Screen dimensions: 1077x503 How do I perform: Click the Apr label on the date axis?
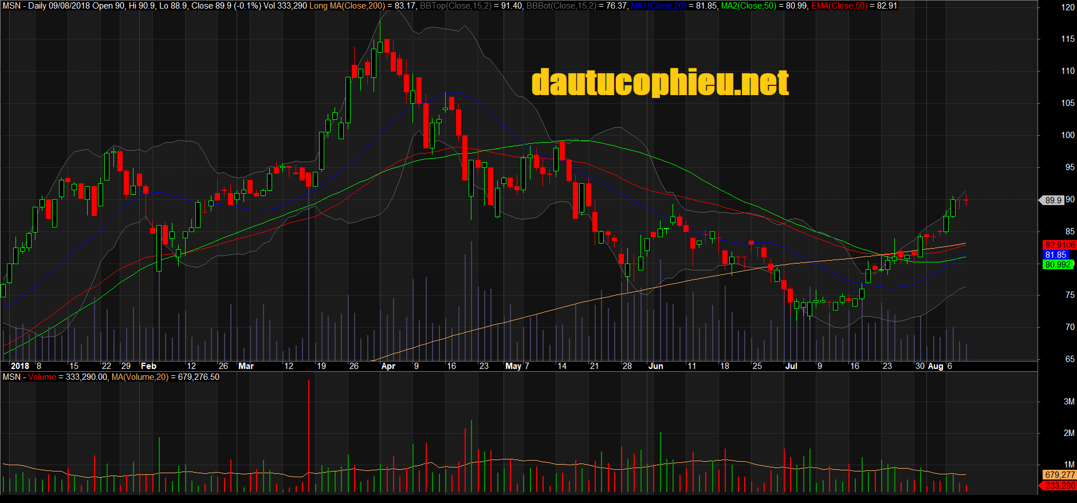(x=388, y=366)
